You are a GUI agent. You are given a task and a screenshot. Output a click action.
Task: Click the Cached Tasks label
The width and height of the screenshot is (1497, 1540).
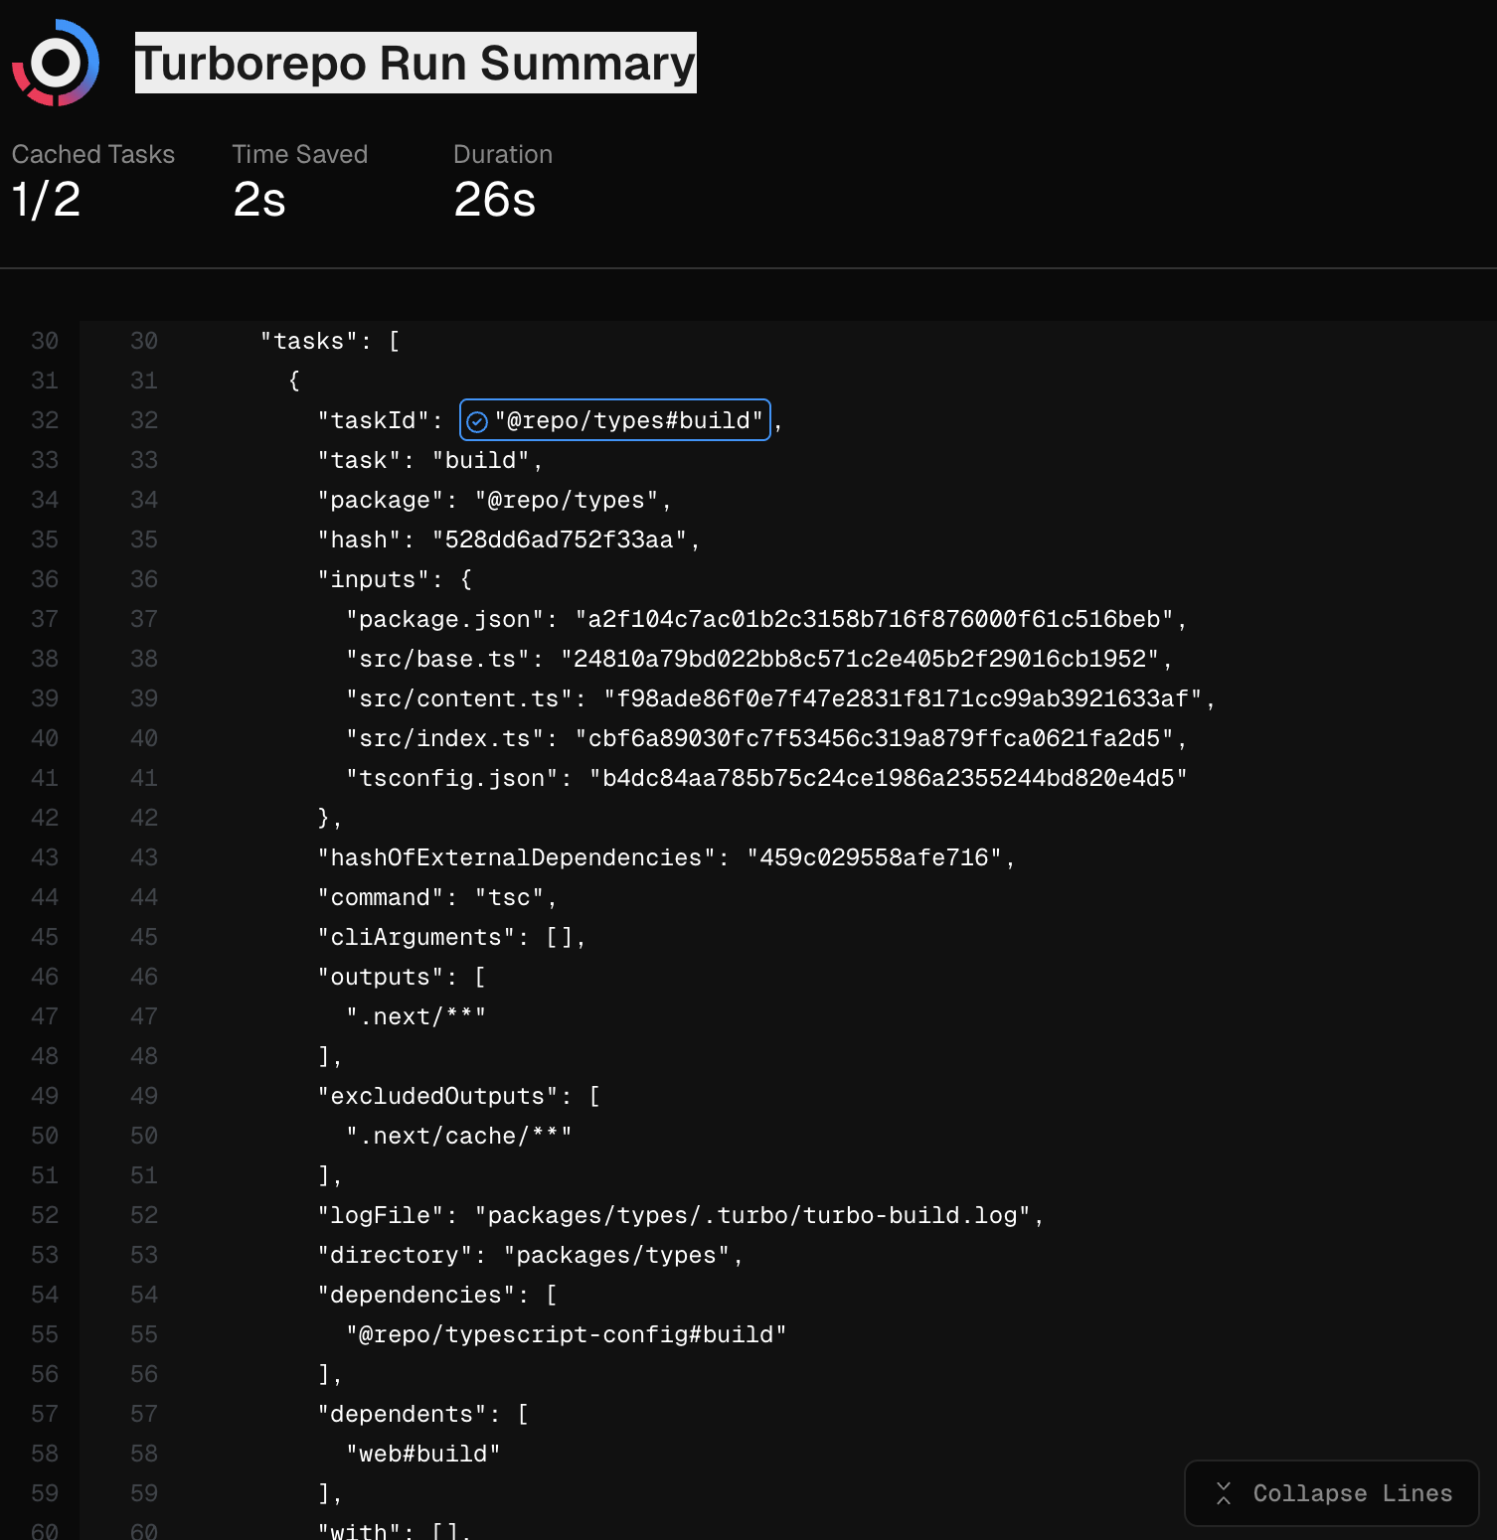point(93,154)
